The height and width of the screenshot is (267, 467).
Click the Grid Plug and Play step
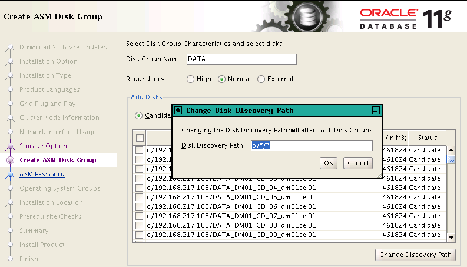click(x=48, y=104)
